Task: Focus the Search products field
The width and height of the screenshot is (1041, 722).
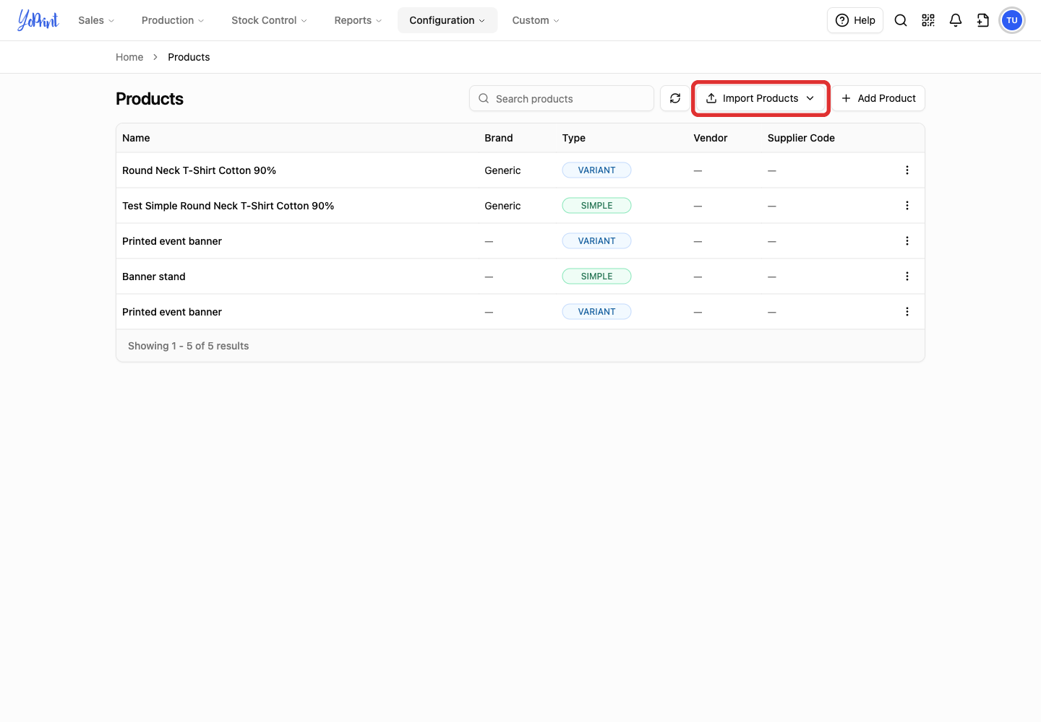Action: [562, 98]
